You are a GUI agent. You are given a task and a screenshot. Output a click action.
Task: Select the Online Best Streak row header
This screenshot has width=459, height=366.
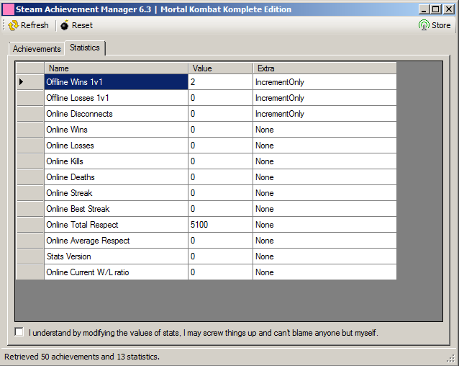tap(29, 209)
